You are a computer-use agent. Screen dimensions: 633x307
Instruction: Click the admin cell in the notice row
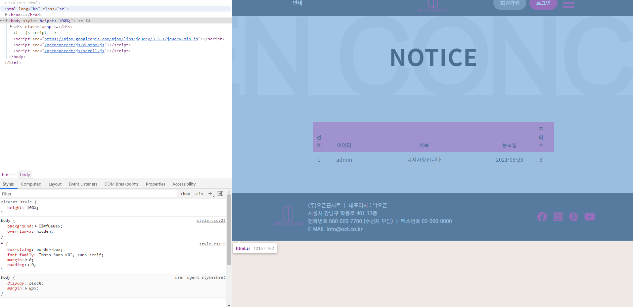pyautogui.click(x=344, y=160)
